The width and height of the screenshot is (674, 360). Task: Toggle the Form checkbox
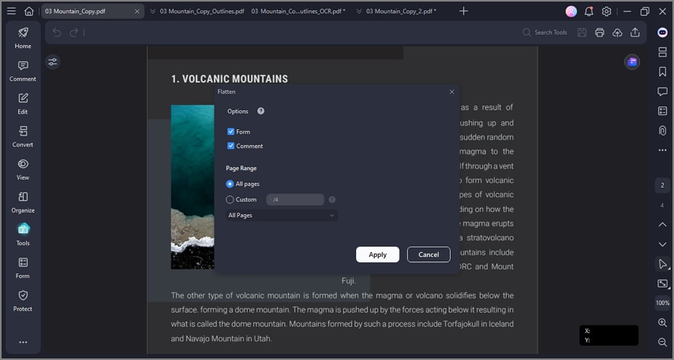pos(230,132)
